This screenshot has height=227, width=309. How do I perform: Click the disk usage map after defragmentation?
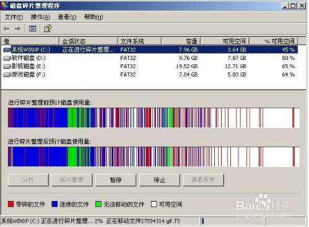[154, 156]
